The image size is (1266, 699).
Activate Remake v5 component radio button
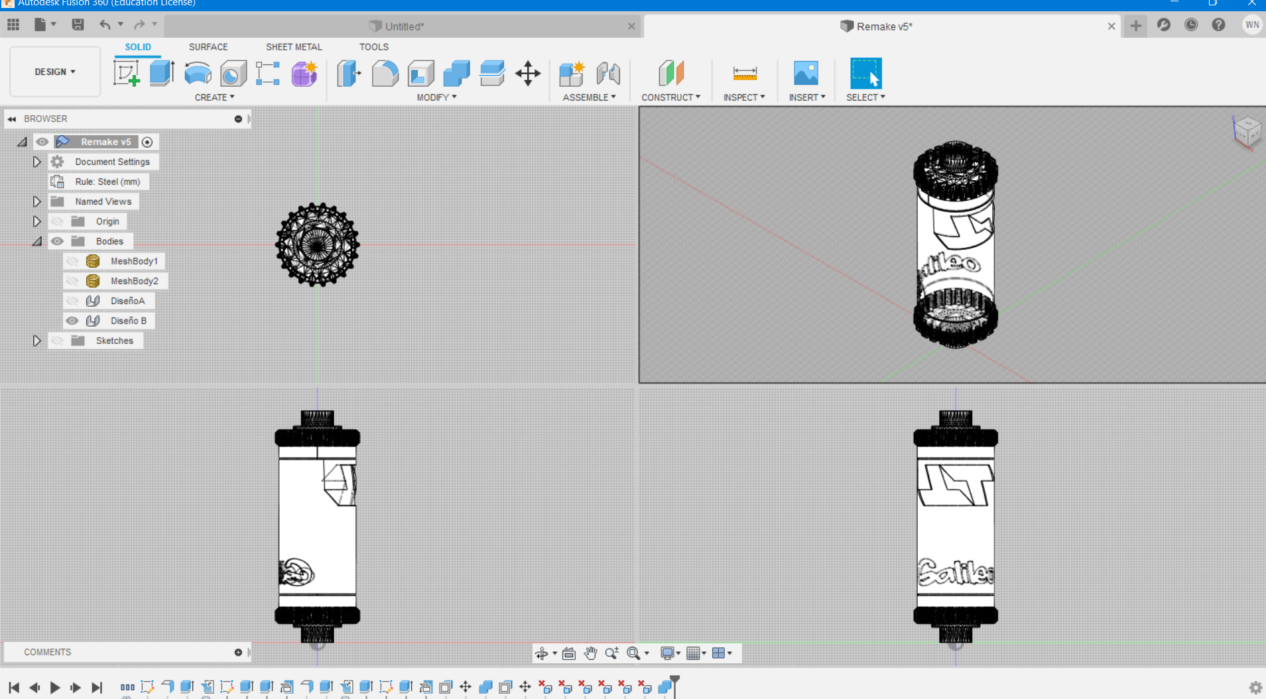(x=147, y=142)
